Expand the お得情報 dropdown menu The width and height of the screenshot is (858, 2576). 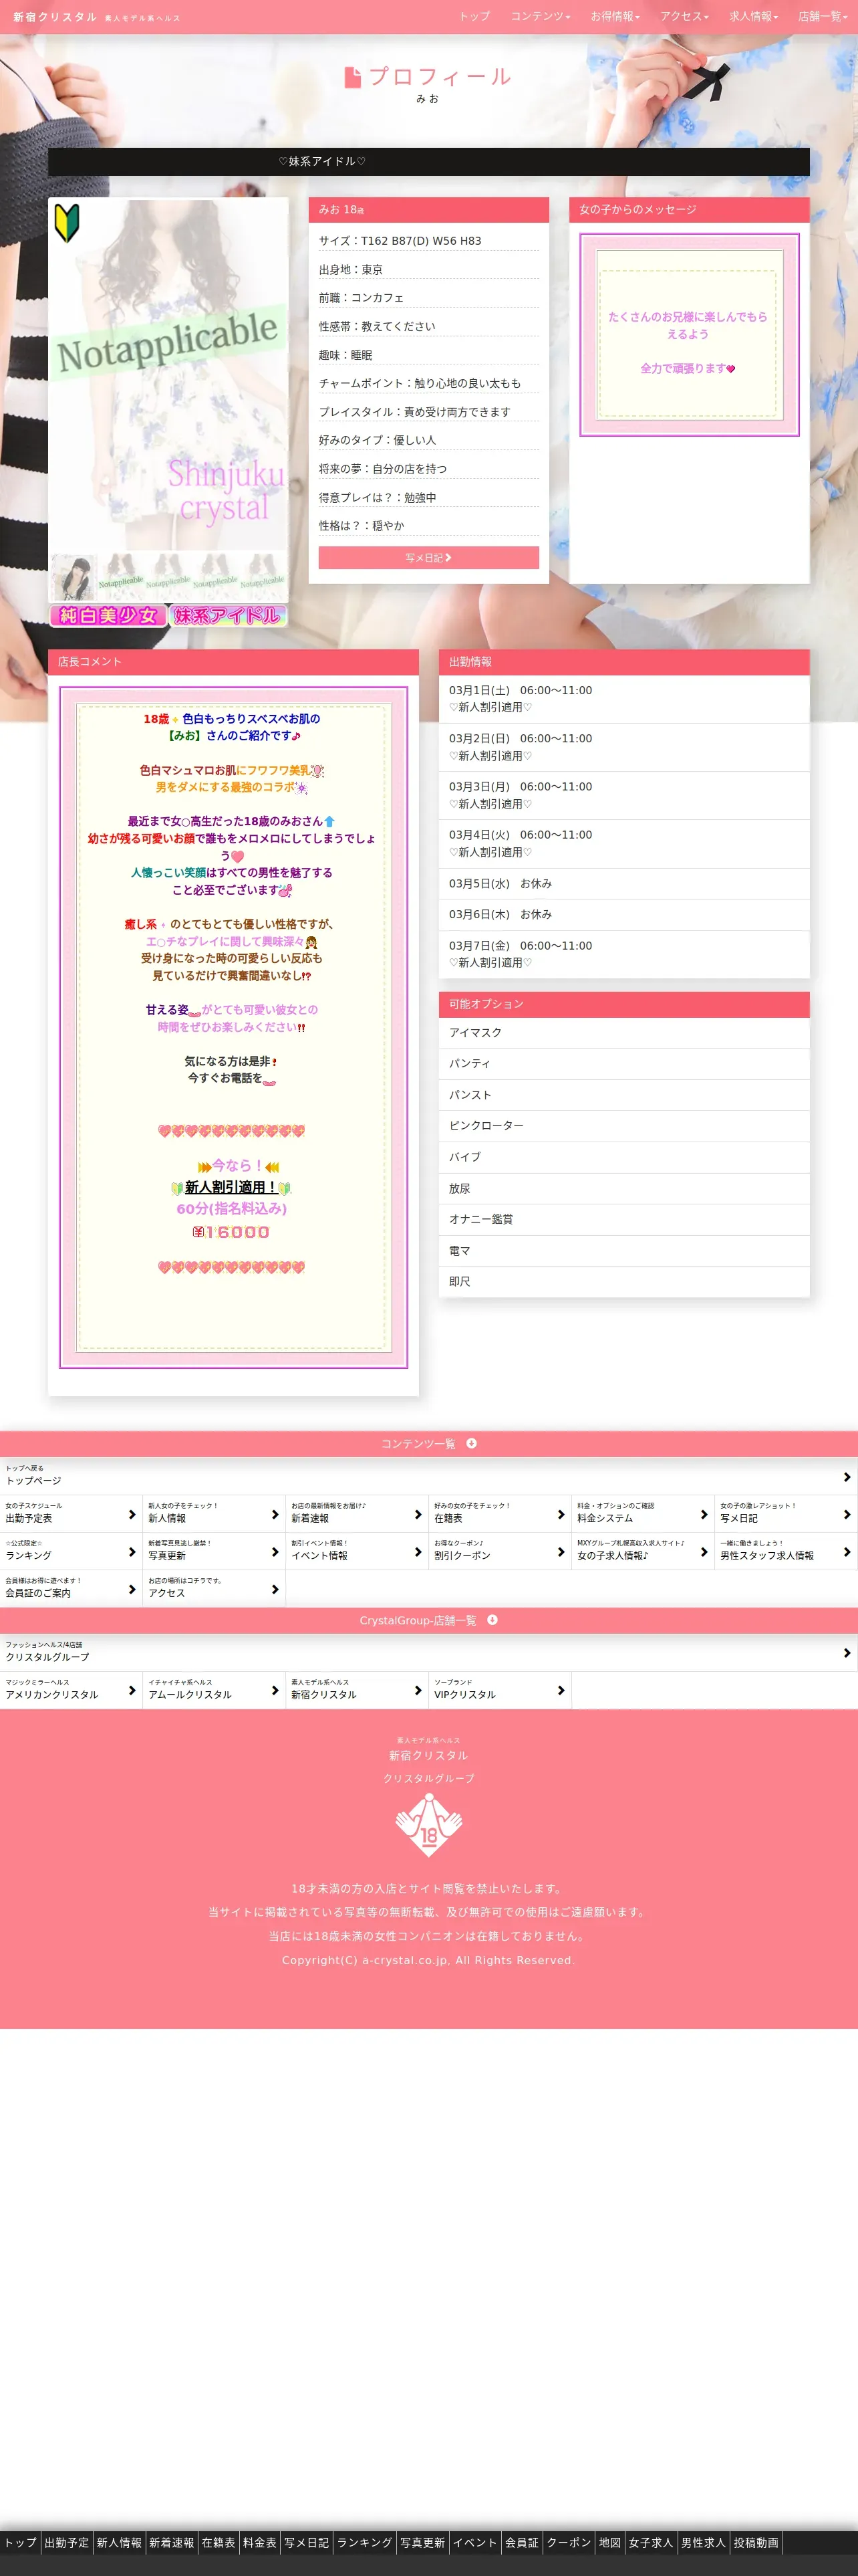point(614,16)
